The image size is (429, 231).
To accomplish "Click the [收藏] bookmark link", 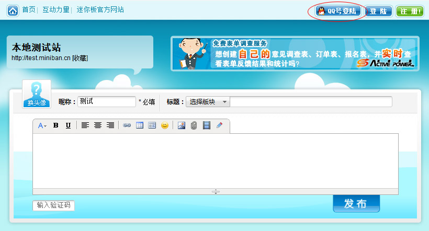I will pyautogui.click(x=80, y=58).
